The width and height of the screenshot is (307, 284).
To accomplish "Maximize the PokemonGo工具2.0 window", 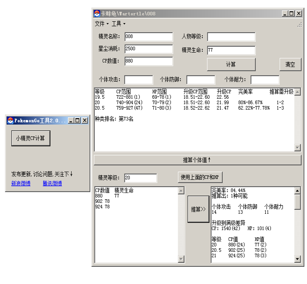I will pos(78,120).
